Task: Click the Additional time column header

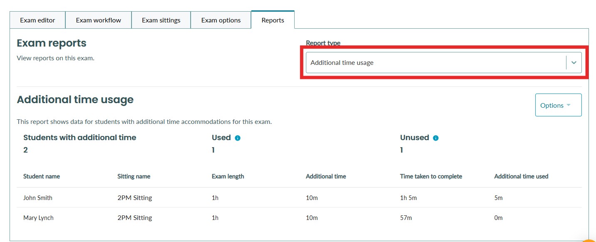Action: coord(326,176)
